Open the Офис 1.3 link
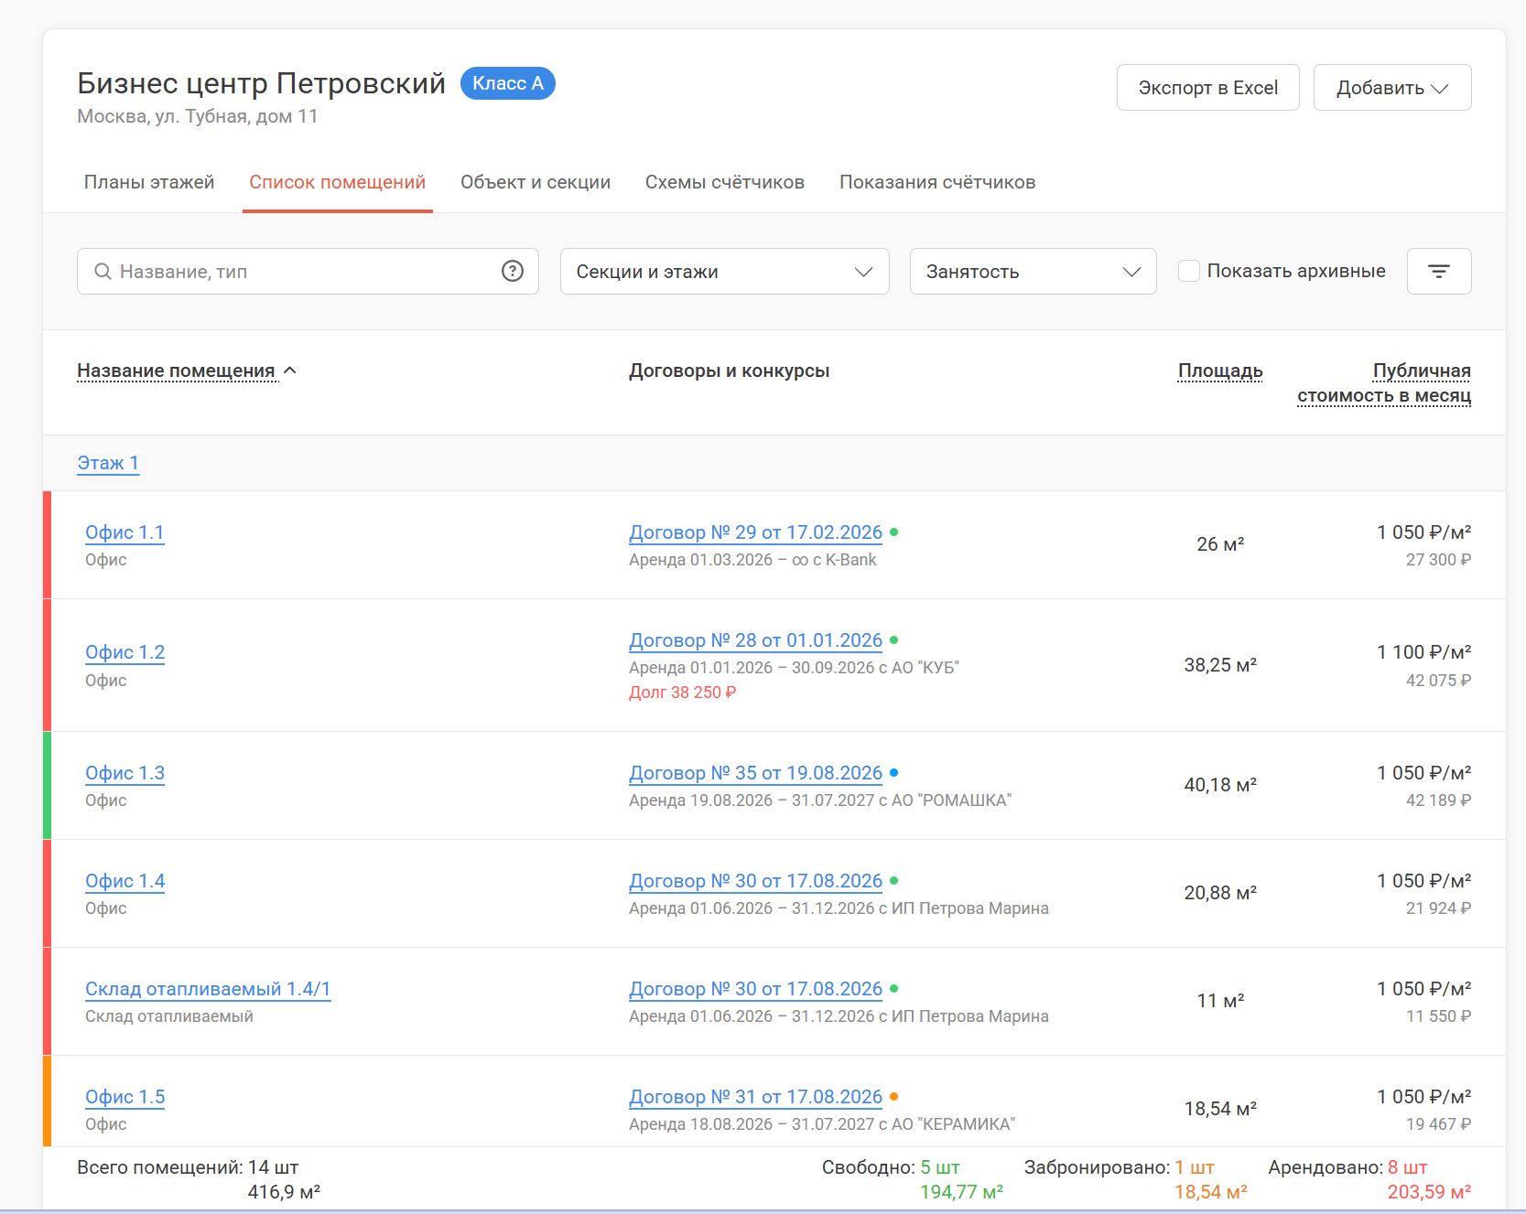Screen dimensions: 1526x1214 pos(124,773)
